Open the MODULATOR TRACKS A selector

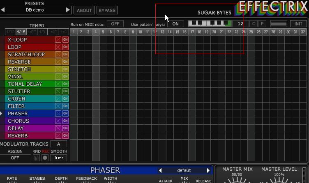(x=58, y=144)
